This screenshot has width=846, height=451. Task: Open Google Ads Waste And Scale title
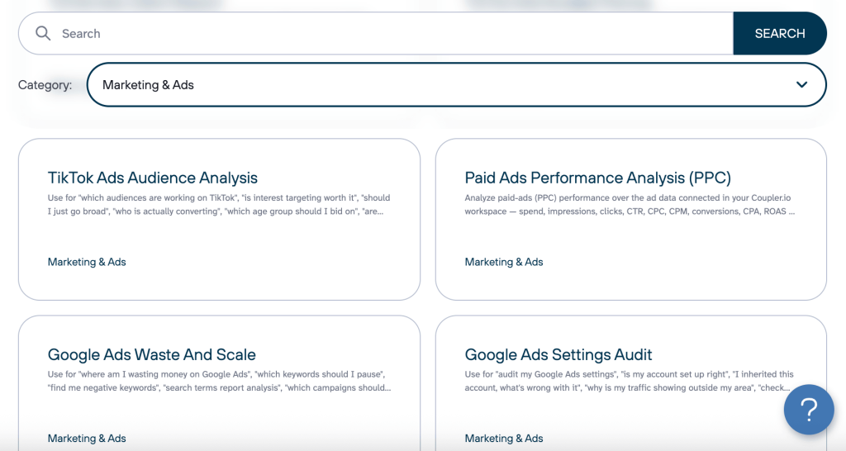tap(152, 354)
